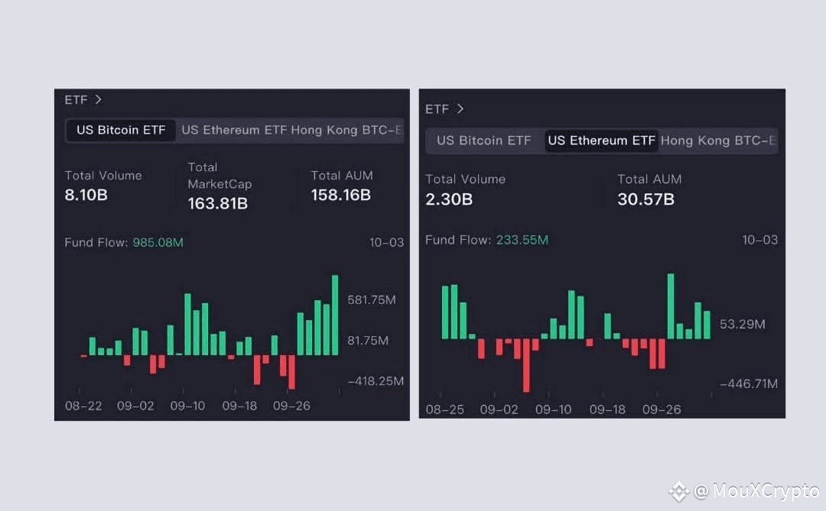Screen dimensions: 826x511
Task: Click Ethereum Total Volume 2.30B value
Action: click(x=449, y=199)
